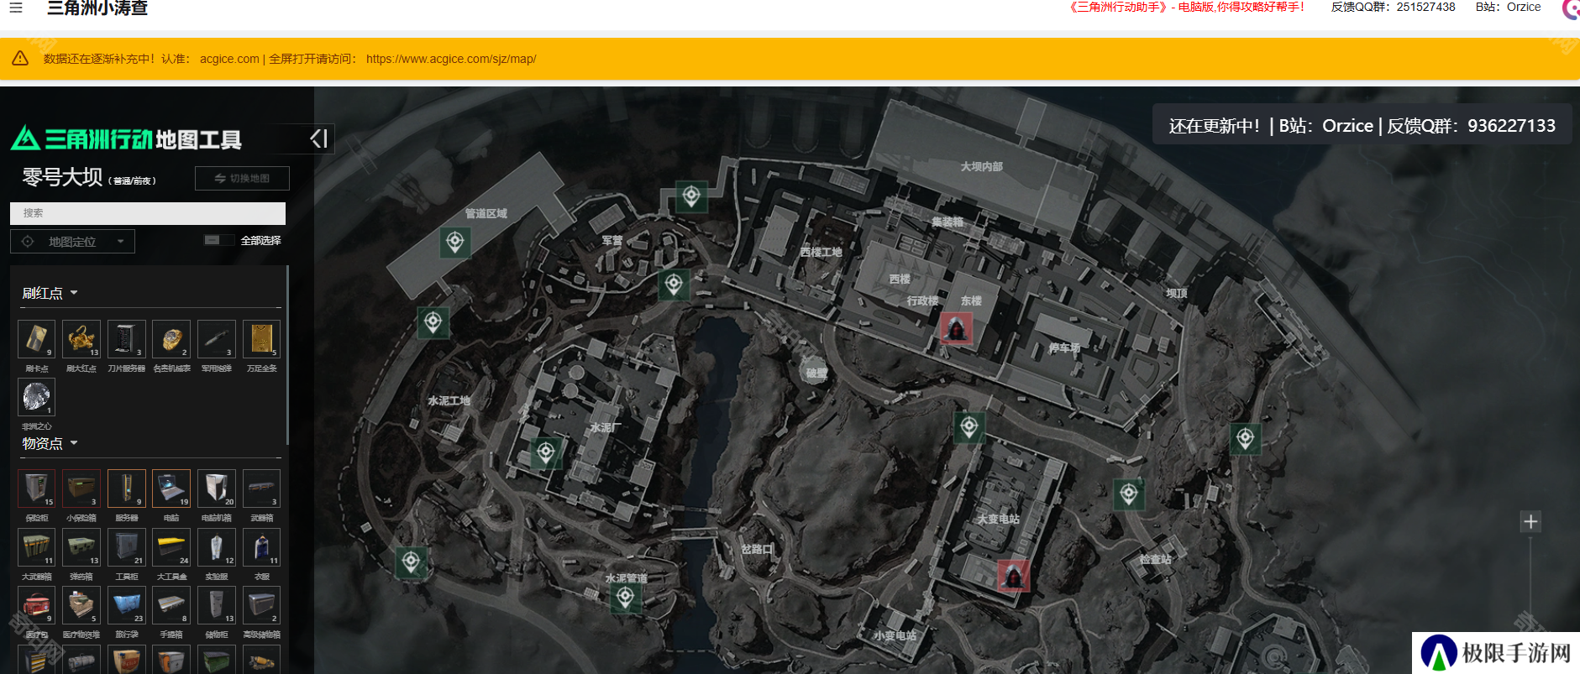
Task: Click extraction marker at 水泥管道
Action: 625,598
